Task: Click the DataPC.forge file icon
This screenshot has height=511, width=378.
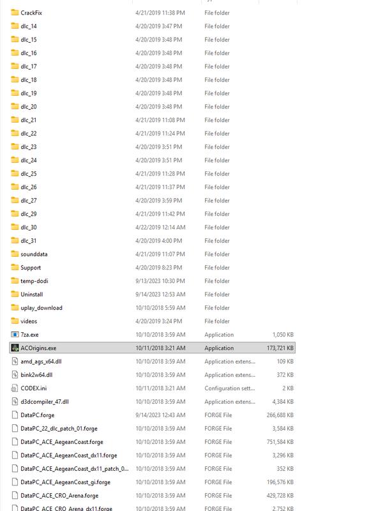Action: click(15, 415)
